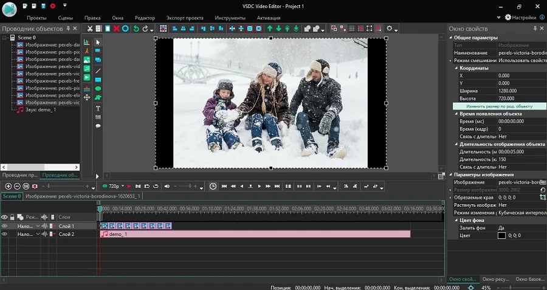The image size is (547, 290).
Task: Click the volume speaker icon in timeline toolbar
Action: pos(167,187)
